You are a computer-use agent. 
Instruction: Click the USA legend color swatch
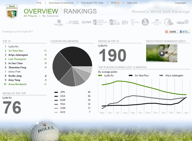[x=56, y=96]
